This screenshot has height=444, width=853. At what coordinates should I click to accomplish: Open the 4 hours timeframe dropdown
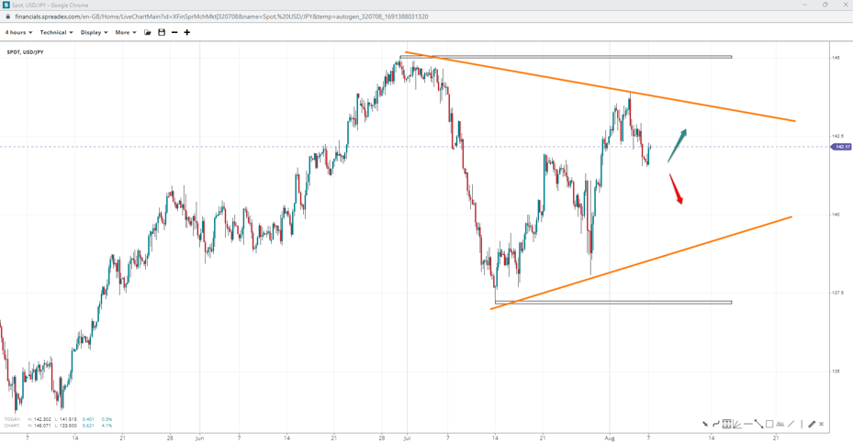(x=18, y=32)
